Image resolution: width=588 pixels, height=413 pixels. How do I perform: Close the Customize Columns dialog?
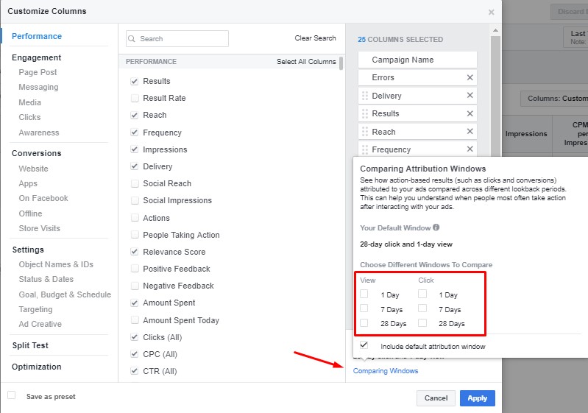(492, 13)
